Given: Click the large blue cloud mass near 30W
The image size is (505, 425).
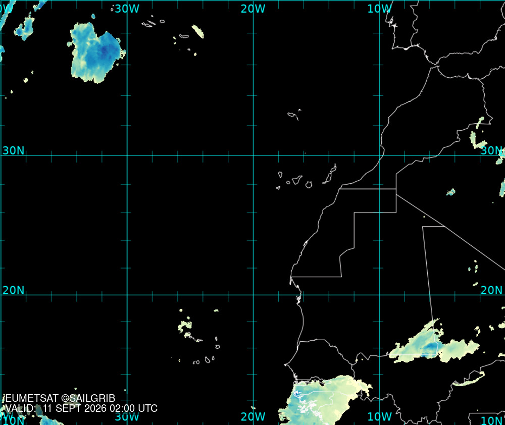Looking at the screenshot, I should tap(96, 53).
